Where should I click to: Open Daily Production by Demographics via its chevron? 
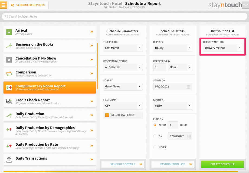pos(92,130)
